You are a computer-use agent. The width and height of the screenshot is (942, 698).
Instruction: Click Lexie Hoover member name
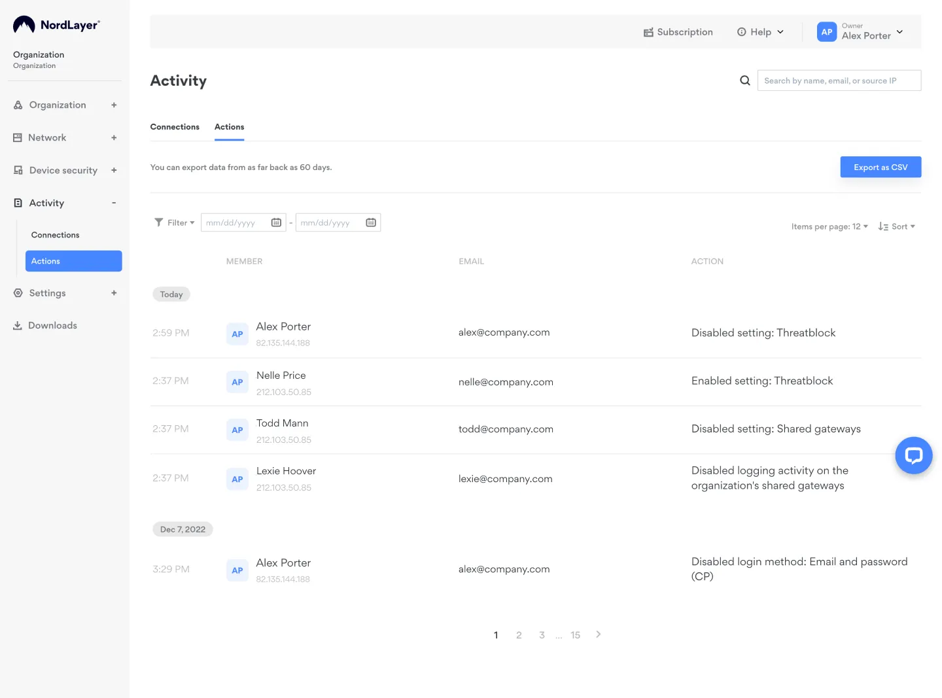pos(286,471)
